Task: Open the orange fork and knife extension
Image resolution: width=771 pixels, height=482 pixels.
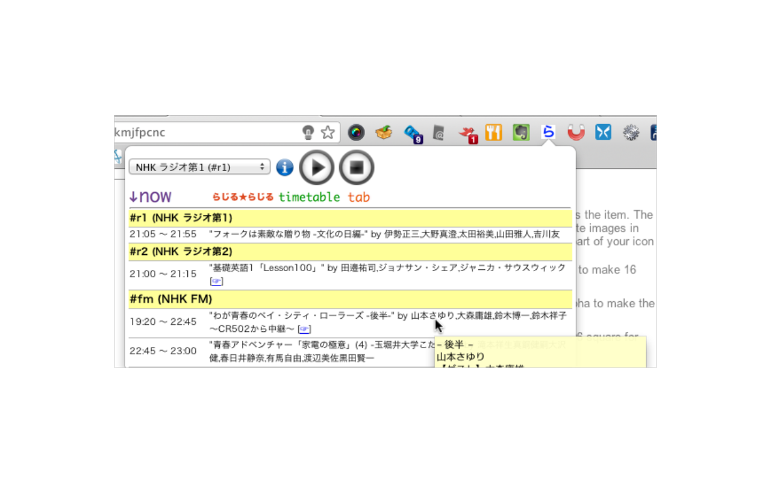Action: pyautogui.click(x=493, y=133)
